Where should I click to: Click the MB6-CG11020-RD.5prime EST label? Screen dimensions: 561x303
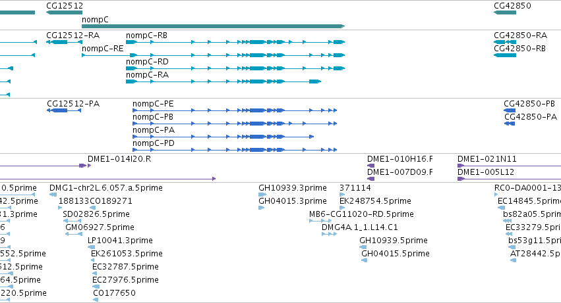click(x=361, y=214)
